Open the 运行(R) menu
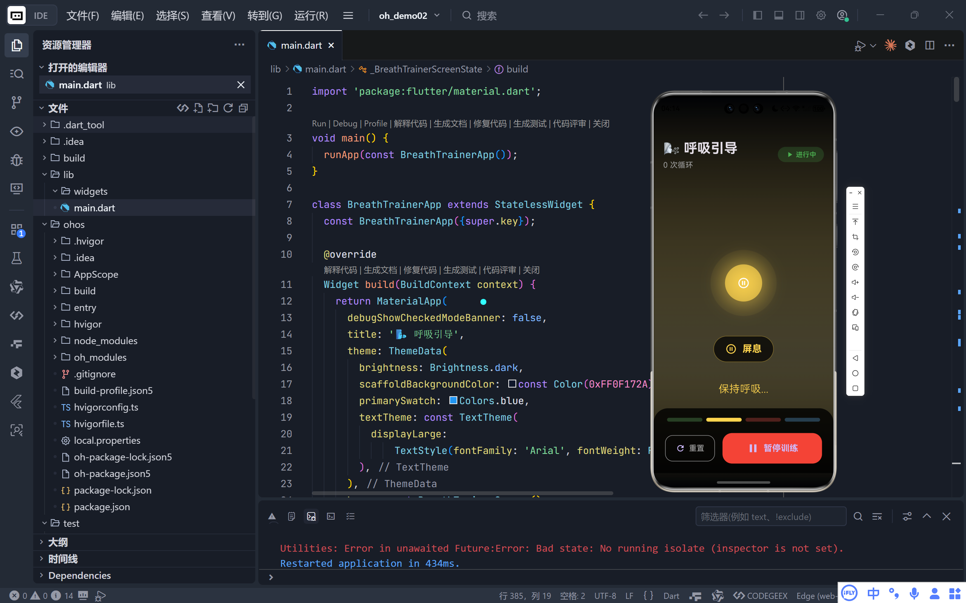The height and width of the screenshot is (603, 966). pos(311,15)
